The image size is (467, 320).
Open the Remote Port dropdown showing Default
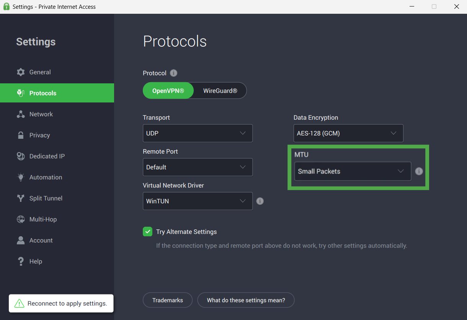198,167
